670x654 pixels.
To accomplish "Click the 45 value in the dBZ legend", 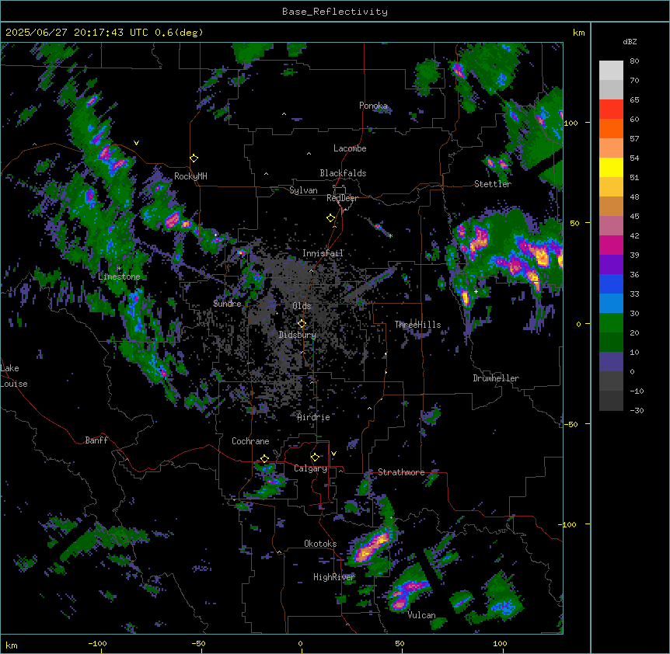I will tap(634, 217).
